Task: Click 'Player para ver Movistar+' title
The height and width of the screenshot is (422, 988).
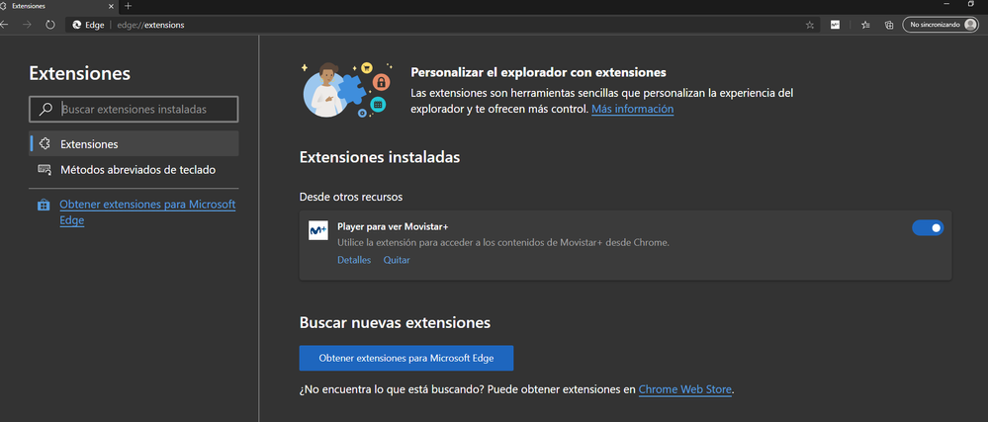Action: point(393,226)
